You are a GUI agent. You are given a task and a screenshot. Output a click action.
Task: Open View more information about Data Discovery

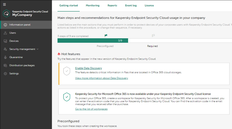(x=102, y=78)
